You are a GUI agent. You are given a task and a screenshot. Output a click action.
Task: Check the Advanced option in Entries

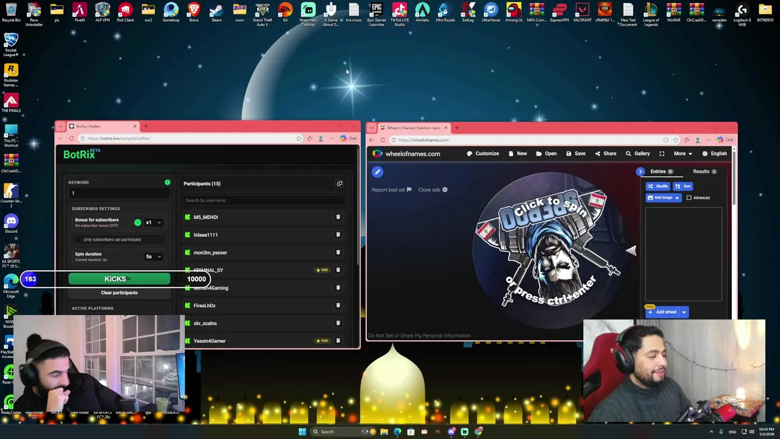point(689,198)
